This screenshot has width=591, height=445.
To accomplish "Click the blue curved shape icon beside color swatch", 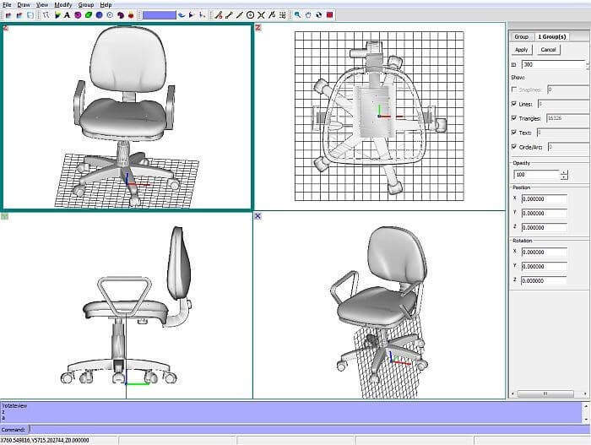I will pyautogui.click(x=182, y=15).
